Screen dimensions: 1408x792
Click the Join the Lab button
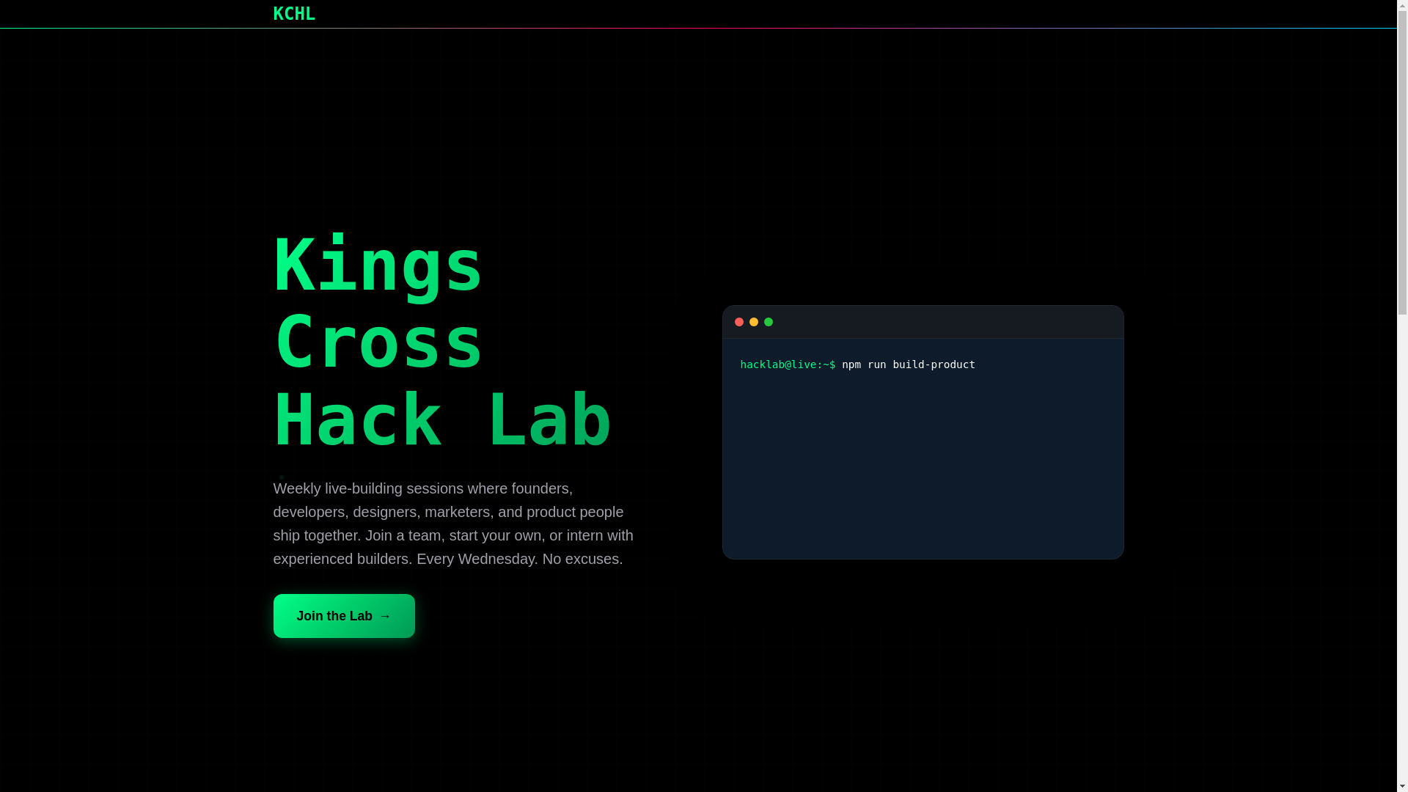344,616
